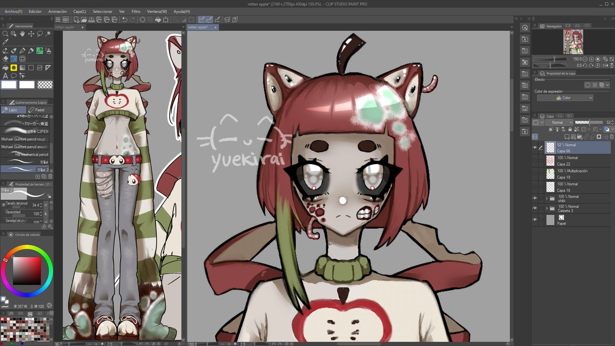Viewport: 615px width, 346px height.
Task: Select the Eyedropper tool
Action: pos(5,42)
